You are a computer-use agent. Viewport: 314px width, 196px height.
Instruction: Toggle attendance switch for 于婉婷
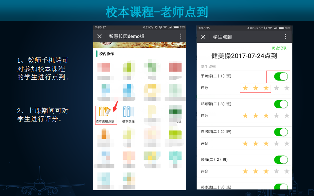281,76
